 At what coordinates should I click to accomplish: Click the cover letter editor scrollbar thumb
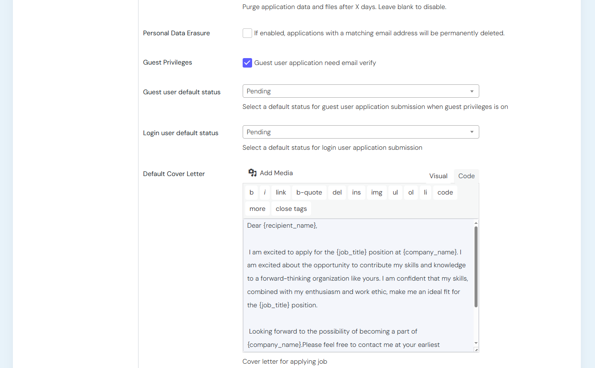[x=476, y=267]
